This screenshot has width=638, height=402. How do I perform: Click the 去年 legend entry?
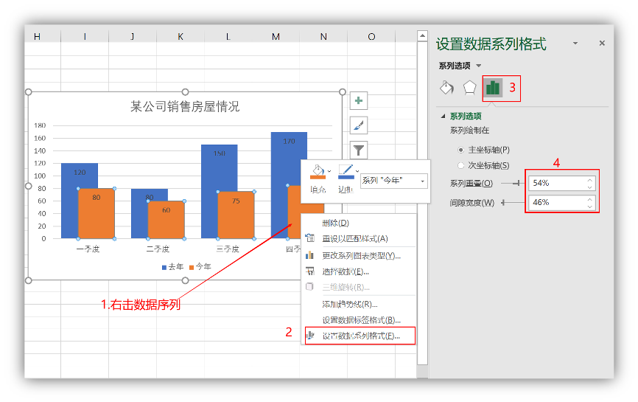[172, 267]
